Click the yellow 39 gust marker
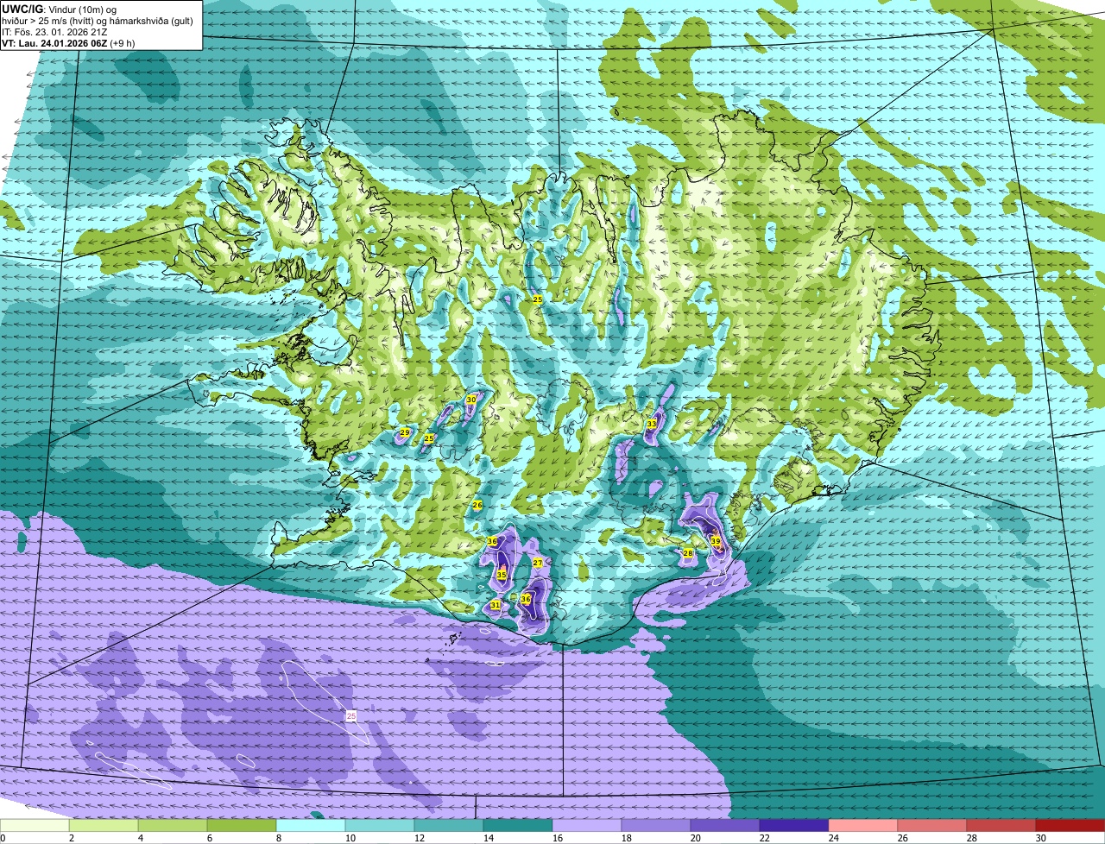Screen dimensions: 1105x844 (716, 541)
